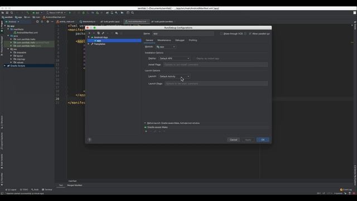357x201 pixels.
Task: Open the Module dropdown showing app
Action: [x=166, y=47]
